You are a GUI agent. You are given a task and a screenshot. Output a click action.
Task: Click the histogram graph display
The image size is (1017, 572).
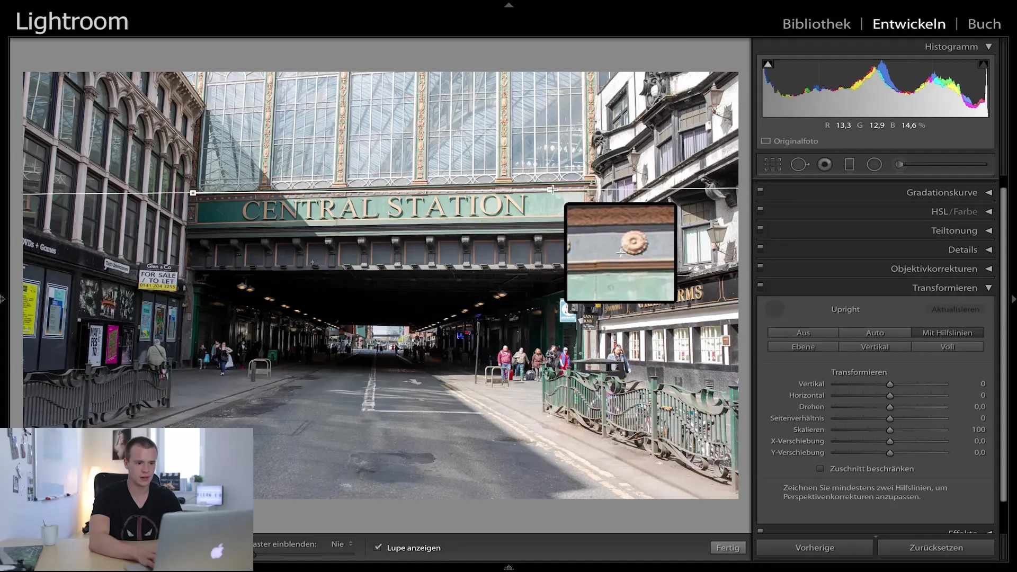[875, 88]
